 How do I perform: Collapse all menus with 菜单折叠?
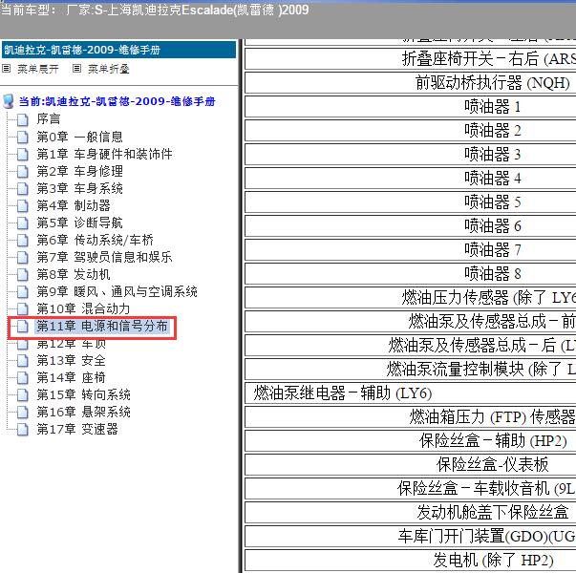pyautogui.click(x=108, y=69)
